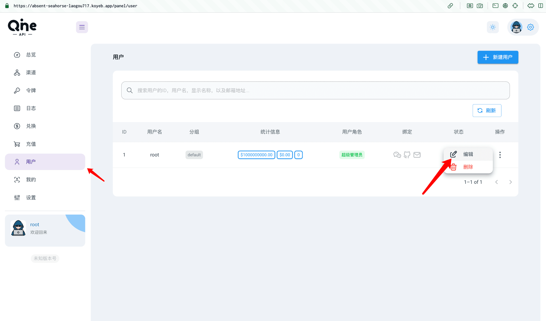Click the $0.00 used quota badge
The image size is (546, 321).
(x=285, y=155)
